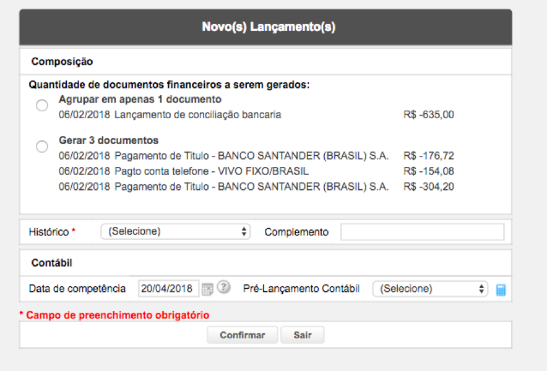Click the 'Novo(s) Lançamento(s)' title bar
Image resolution: width=547 pixels, height=371 pixels.
[265, 27]
